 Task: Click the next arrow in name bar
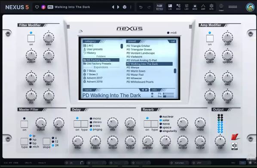[x=147, y=90]
